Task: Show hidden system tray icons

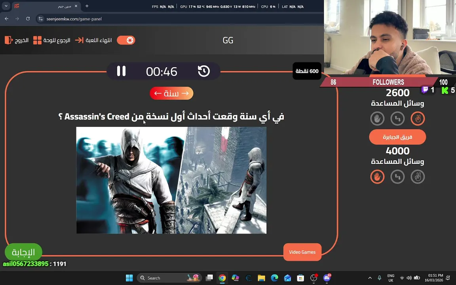Action: tap(370, 278)
